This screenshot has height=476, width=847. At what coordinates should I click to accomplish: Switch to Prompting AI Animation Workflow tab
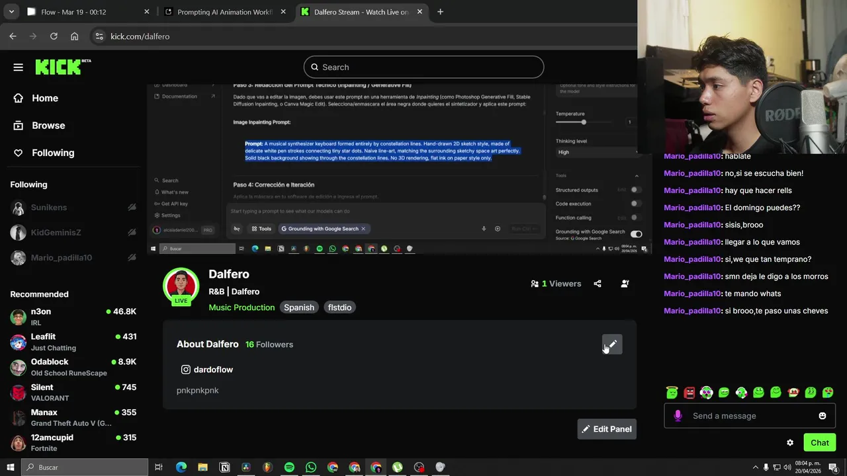tap(225, 12)
